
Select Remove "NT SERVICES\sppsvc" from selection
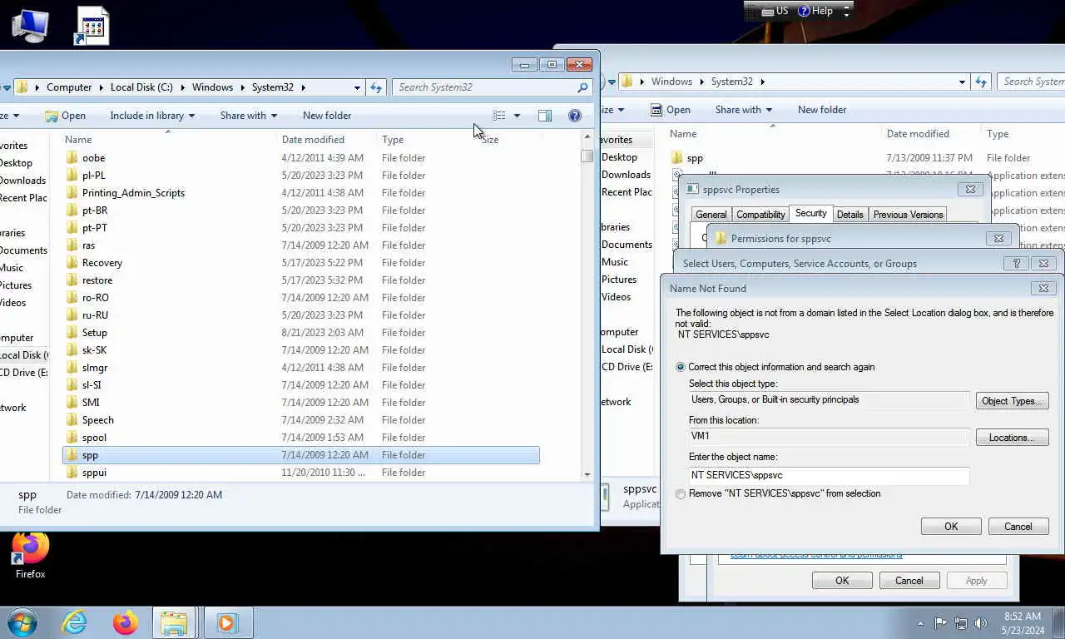(x=681, y=493)
